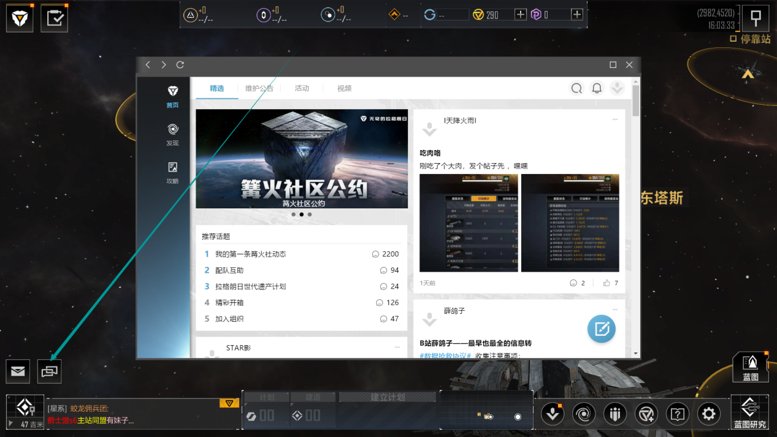Click the settings gear in bottom bar

point(708,414)
